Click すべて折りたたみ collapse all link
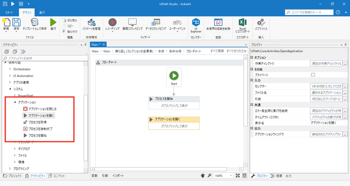The width and height of the screenshot is (350, 186). [236, 51]
